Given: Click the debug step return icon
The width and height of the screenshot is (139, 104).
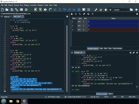Looking at the screenshot, I should point(69,10).
